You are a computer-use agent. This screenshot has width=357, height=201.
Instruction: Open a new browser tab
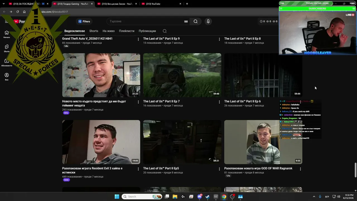(187, 4)
